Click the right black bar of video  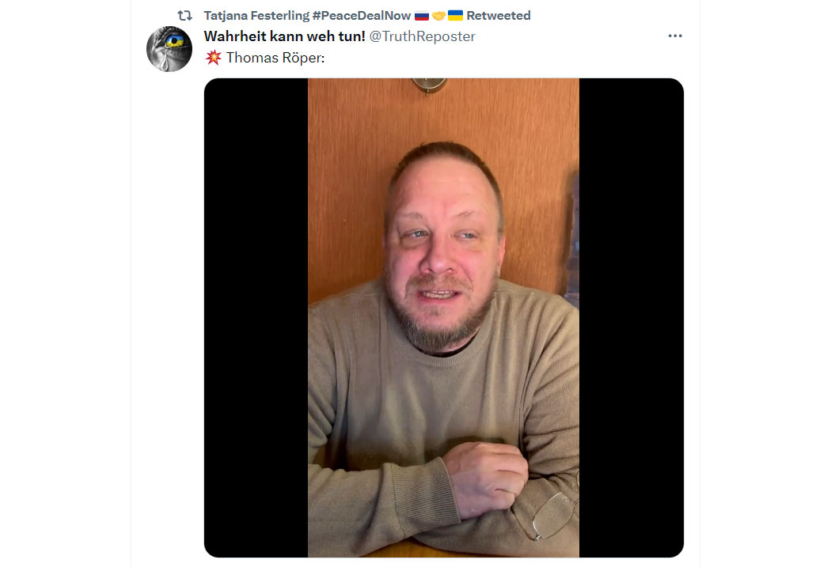tap(632, 318)
